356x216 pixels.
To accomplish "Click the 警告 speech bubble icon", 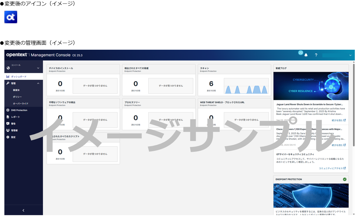I will point(8,124).
